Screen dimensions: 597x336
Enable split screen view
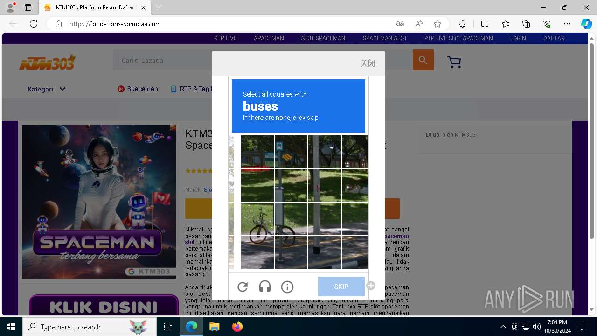pyautogui.click(x=485, y=24)
